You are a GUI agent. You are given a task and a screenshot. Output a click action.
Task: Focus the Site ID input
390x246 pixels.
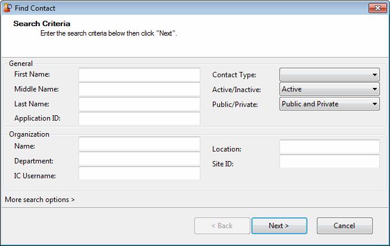coord(329,162)
